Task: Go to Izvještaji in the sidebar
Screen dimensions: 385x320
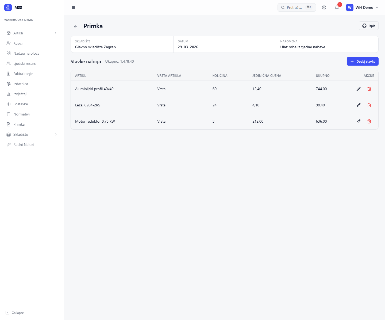Action: [20, 94]
